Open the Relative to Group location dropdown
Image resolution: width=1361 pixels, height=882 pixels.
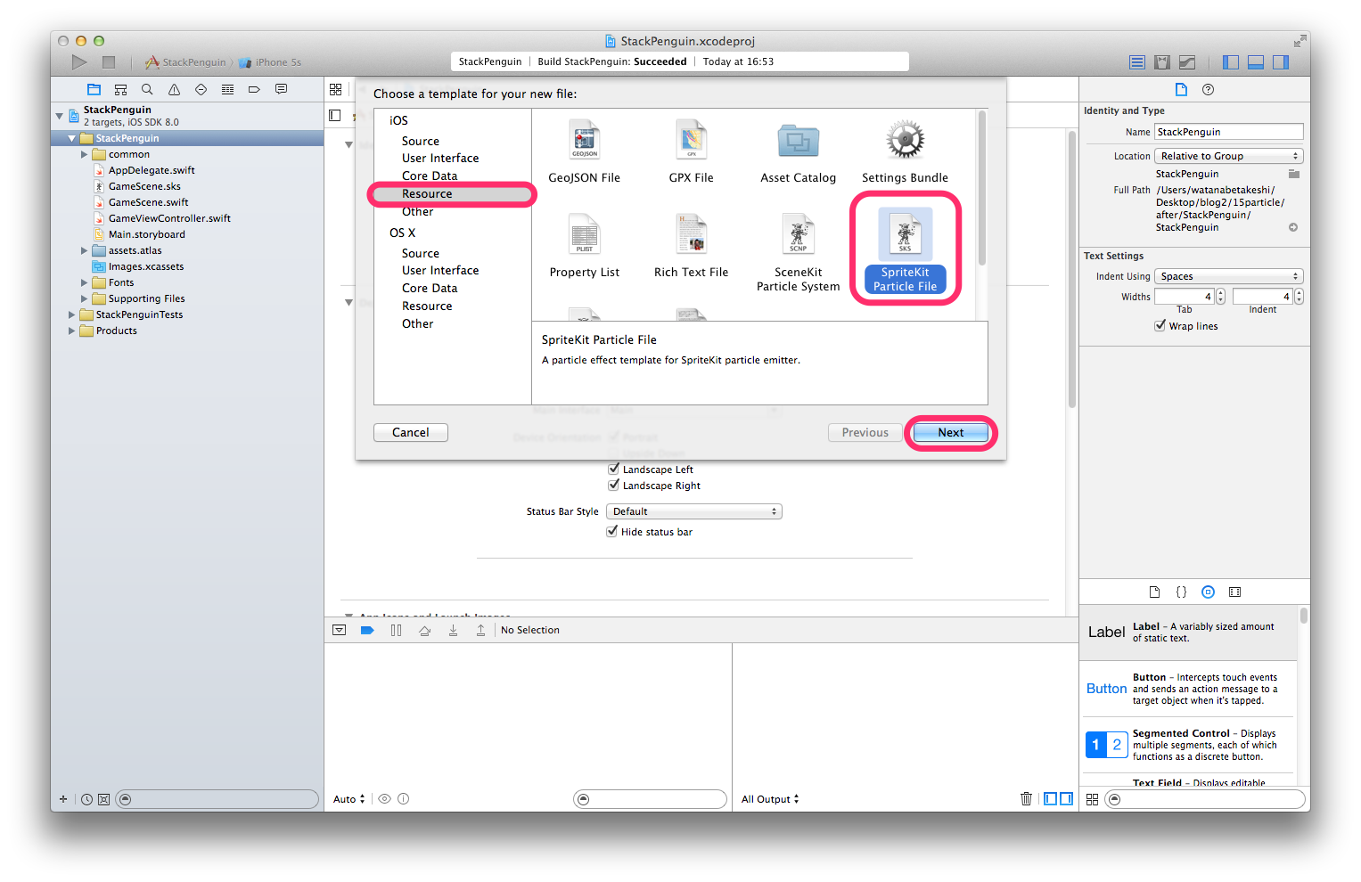[1229, 156]
